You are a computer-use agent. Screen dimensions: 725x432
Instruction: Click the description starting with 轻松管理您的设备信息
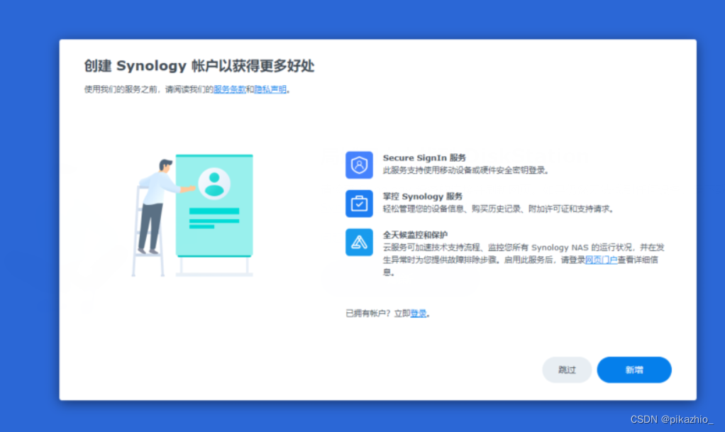(499, 209)
